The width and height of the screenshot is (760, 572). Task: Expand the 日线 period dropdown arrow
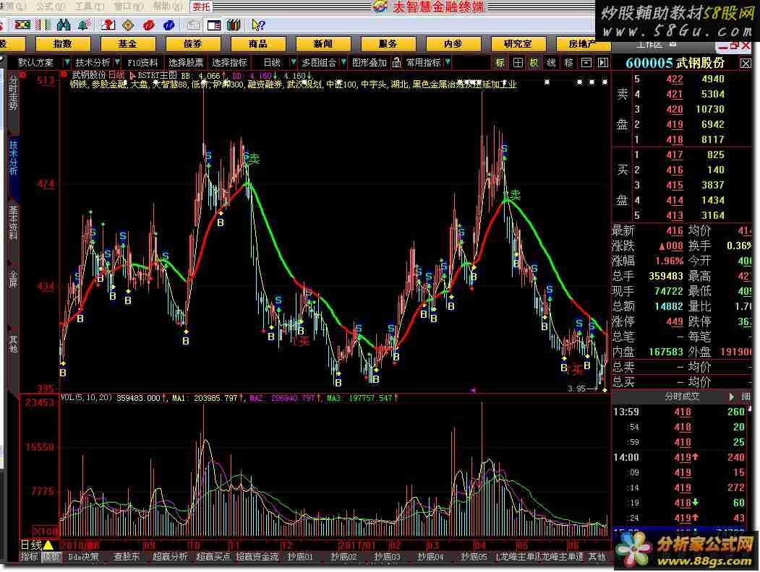[293, 62]
